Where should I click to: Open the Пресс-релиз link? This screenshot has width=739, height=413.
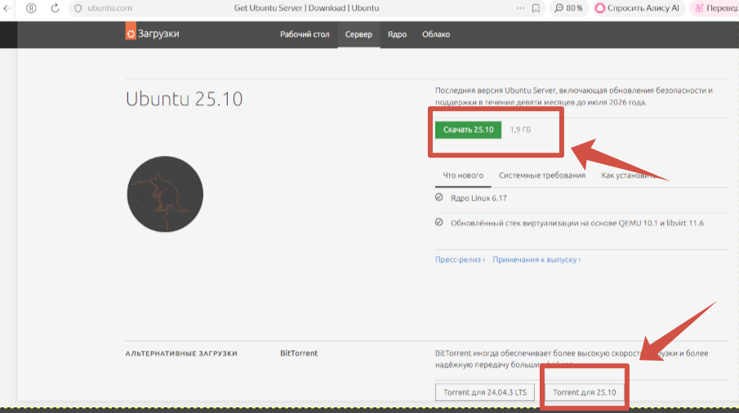point(460,260)
